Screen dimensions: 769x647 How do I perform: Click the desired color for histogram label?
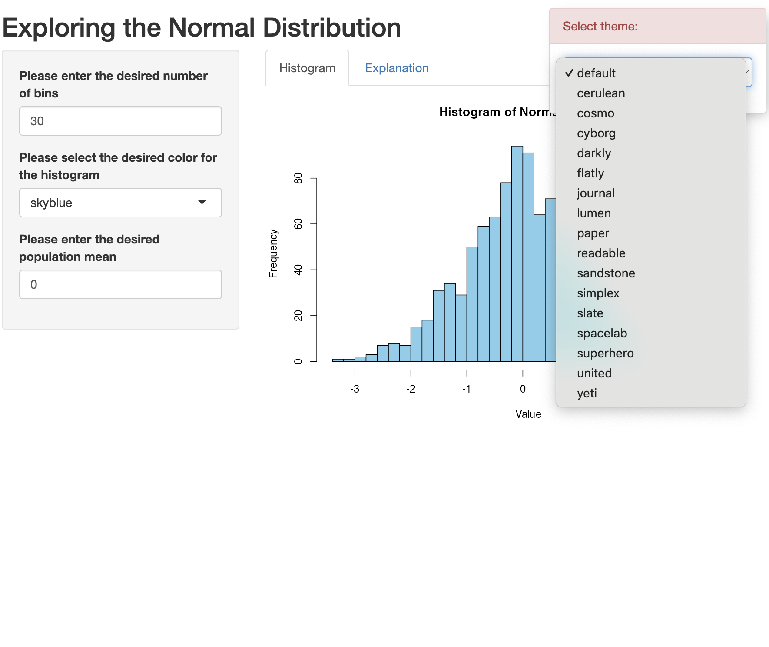coord(118,166)
